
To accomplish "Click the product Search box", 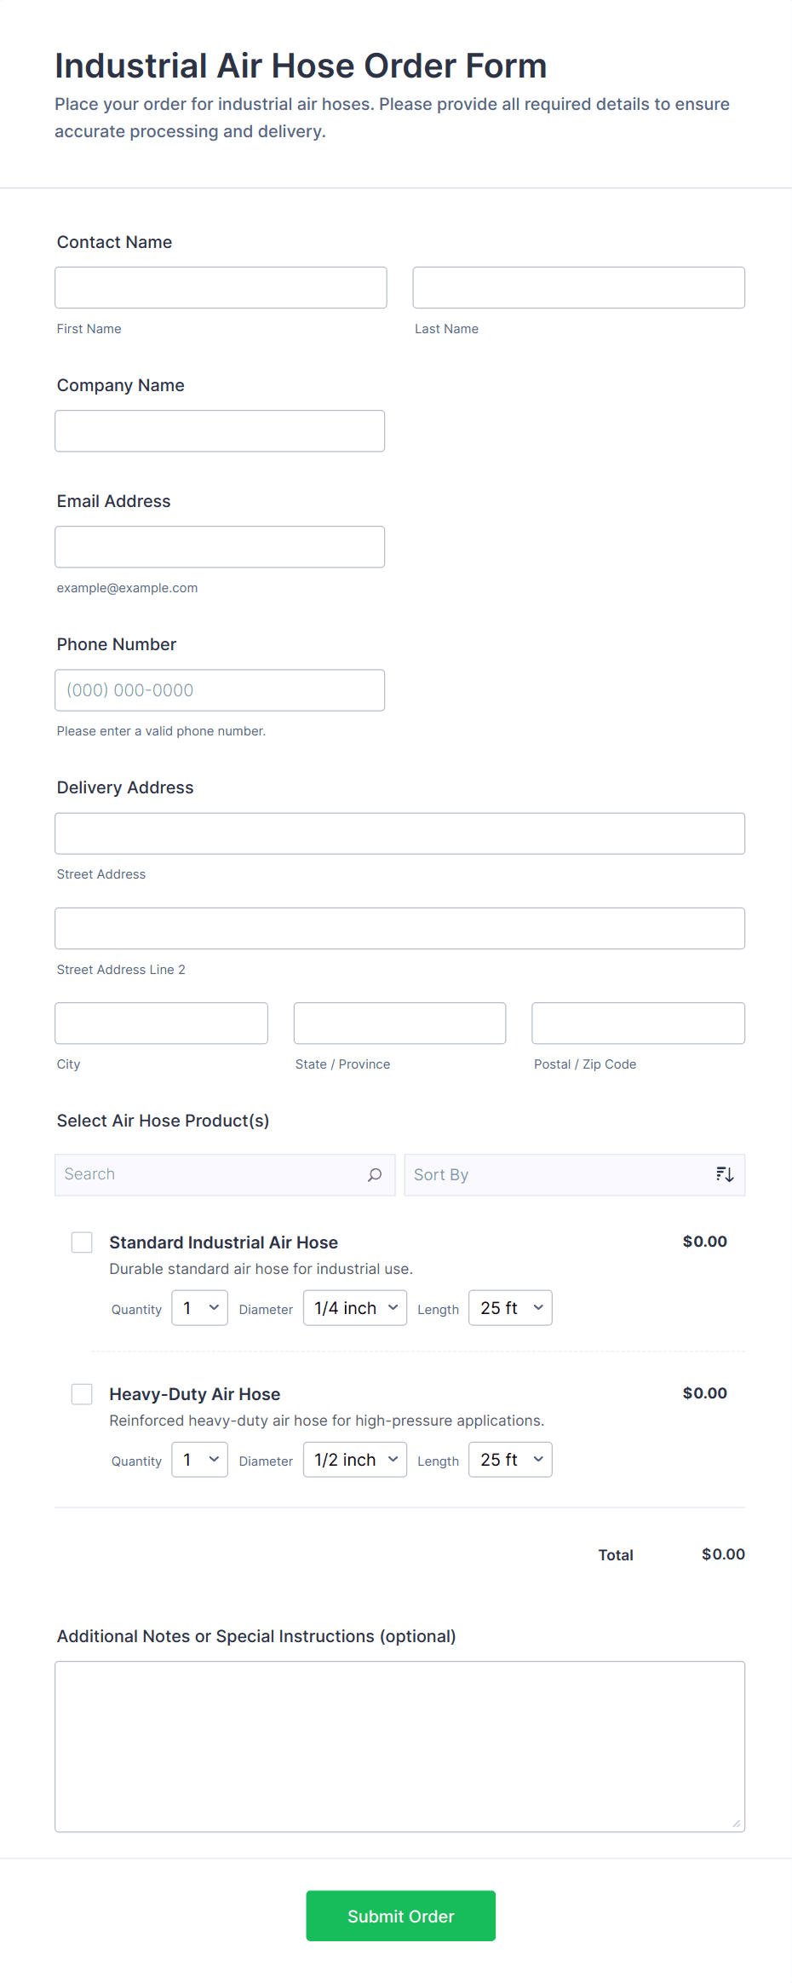I will (x=213, y=1175).
